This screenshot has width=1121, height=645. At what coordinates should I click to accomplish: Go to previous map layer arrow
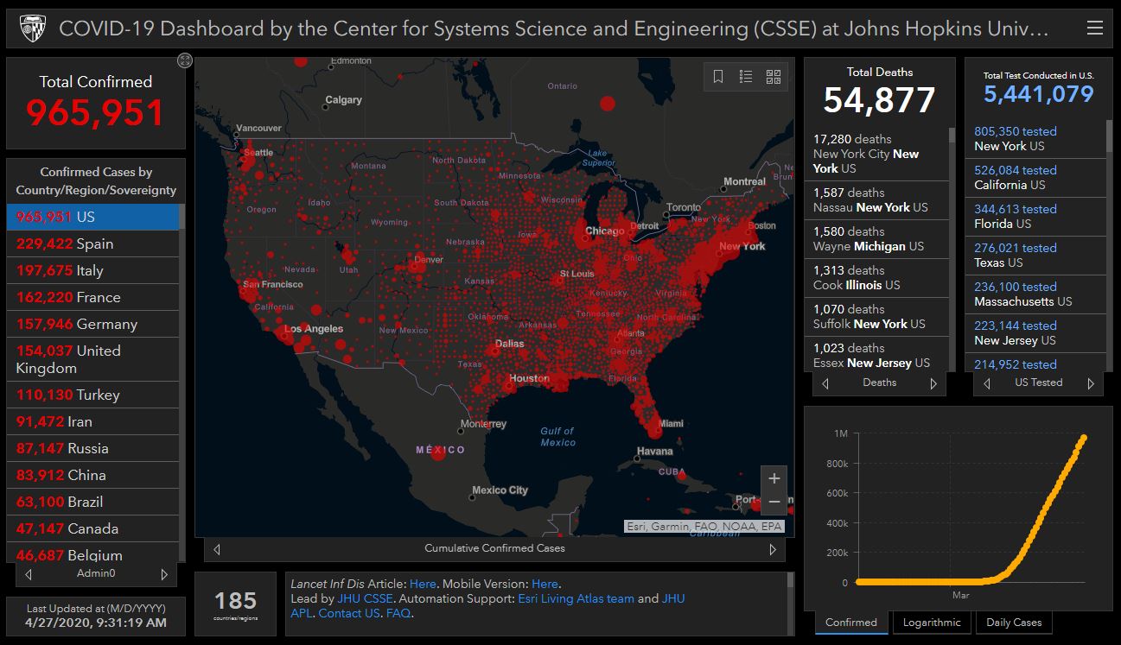click(216, 548)
